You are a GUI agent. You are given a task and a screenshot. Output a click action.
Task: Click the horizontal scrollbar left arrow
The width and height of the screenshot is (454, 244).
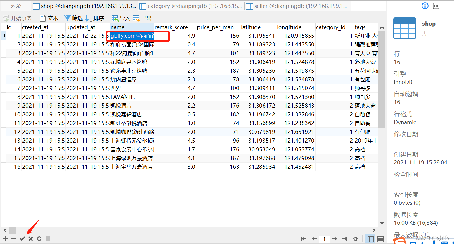click(4, 230)
